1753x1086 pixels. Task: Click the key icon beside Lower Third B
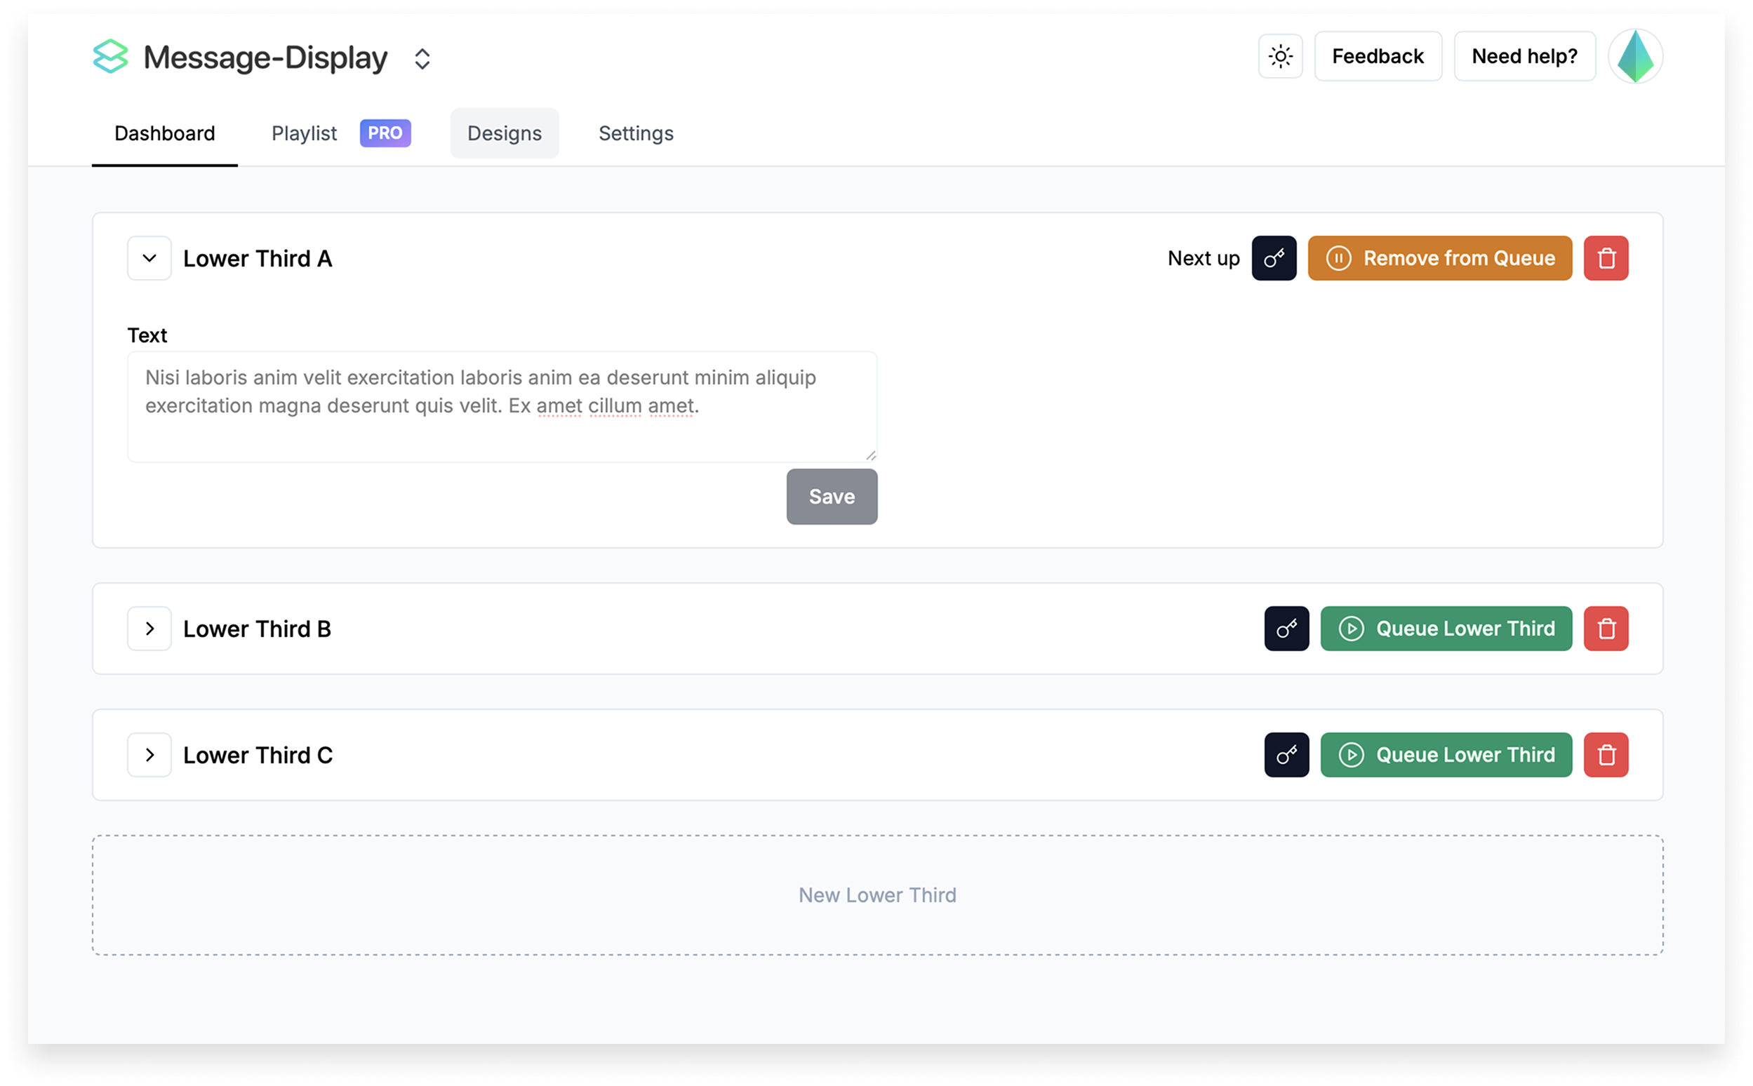click(1286, 629)
